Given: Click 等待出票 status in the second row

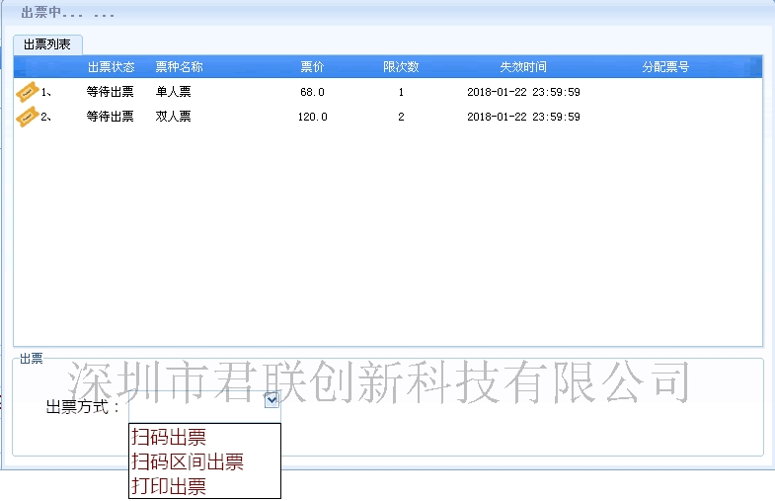Looking at the screenshot, I should coord(110,117).
